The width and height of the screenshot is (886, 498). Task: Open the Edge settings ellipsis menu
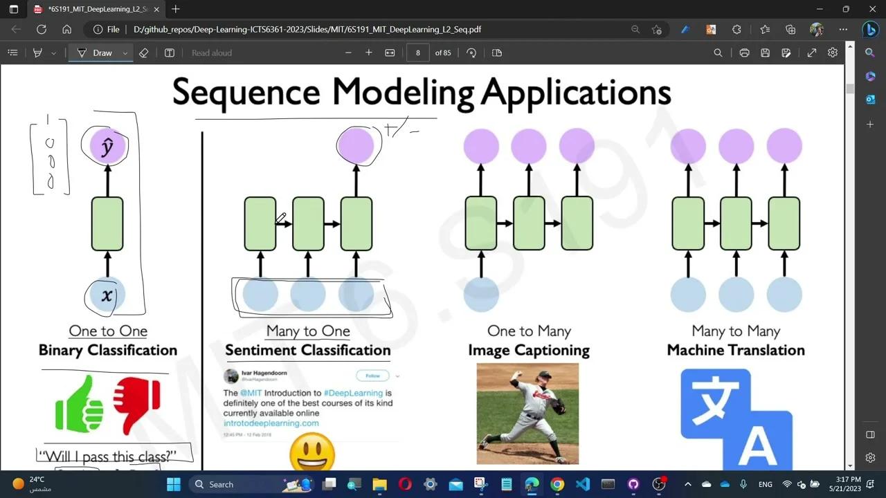(843, 29)
